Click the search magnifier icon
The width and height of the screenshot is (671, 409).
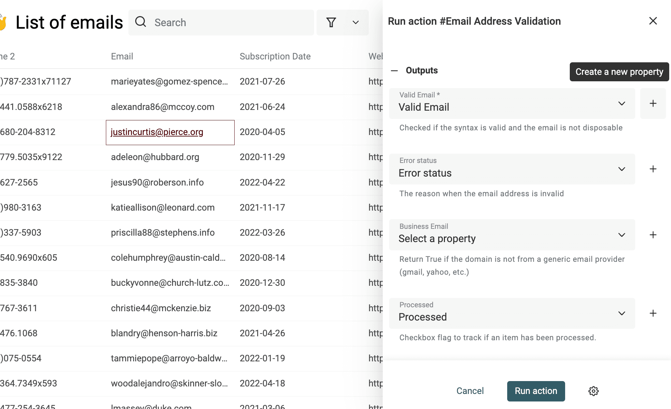pyautogui.click(x=141, y=22)
